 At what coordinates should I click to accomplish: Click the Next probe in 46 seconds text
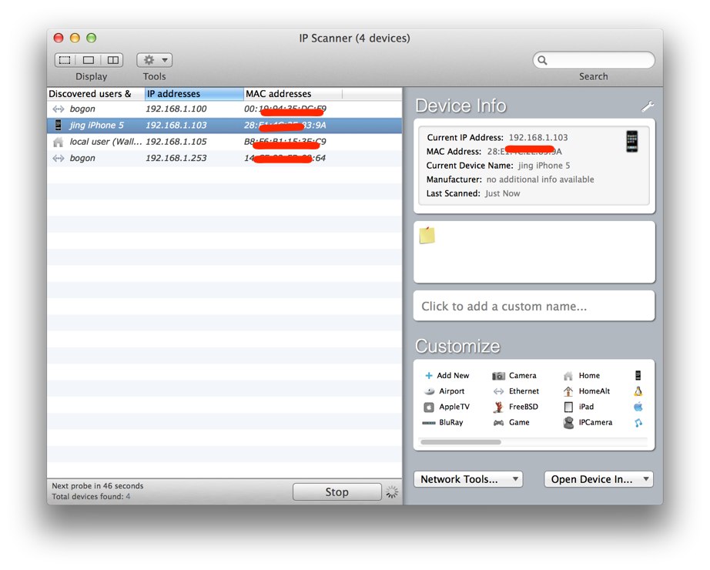point(97,486)
